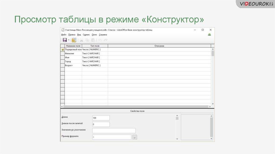The image size is (275, 154).
Task: Select the field type cell of Фамилия
Action: pyautogui.click(x=95, y=53)
